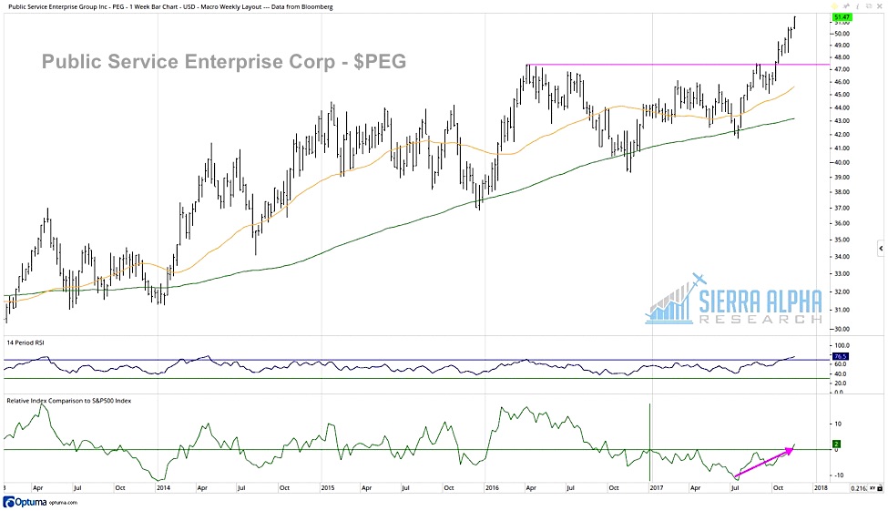The width and height of the screenshot is (888, 511).
Task: Click 'Relative Index Comparison to S&P500 Index' label
Action: (x=69, y=401)
